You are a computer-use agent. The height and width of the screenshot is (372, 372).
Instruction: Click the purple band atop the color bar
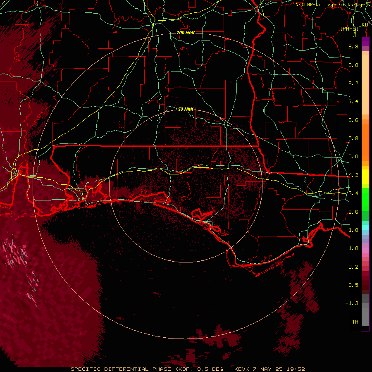coord(365,41)
